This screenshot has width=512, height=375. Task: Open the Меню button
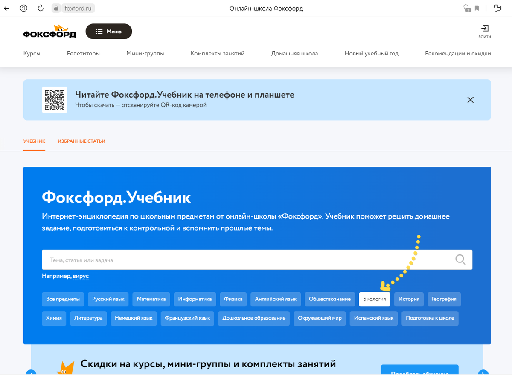pos(109,32)
